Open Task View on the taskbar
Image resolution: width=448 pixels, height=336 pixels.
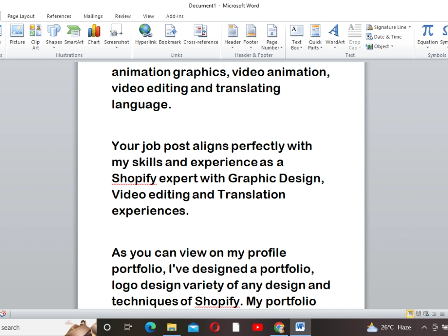pos(128,327)
